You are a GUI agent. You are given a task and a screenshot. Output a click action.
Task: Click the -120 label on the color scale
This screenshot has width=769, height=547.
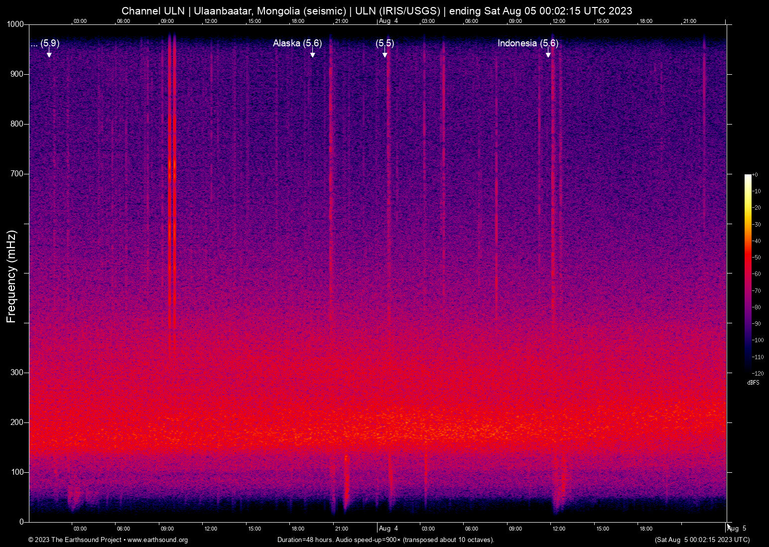click(x=758, y=374)
